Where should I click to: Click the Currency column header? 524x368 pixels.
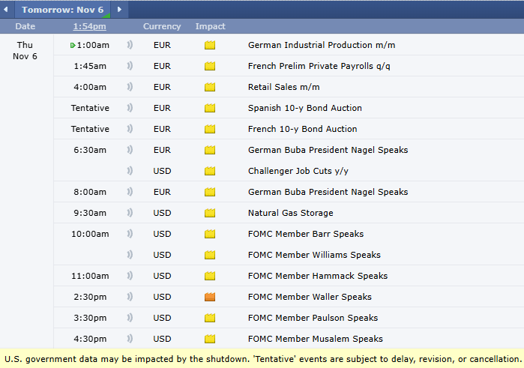pos(162,26)
